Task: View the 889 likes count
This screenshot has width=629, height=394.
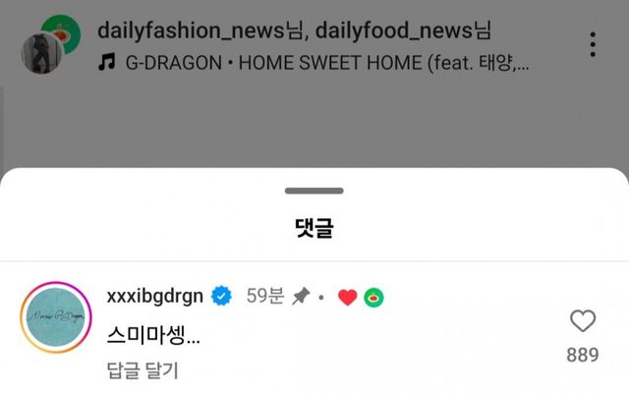Action: point(583,355)
